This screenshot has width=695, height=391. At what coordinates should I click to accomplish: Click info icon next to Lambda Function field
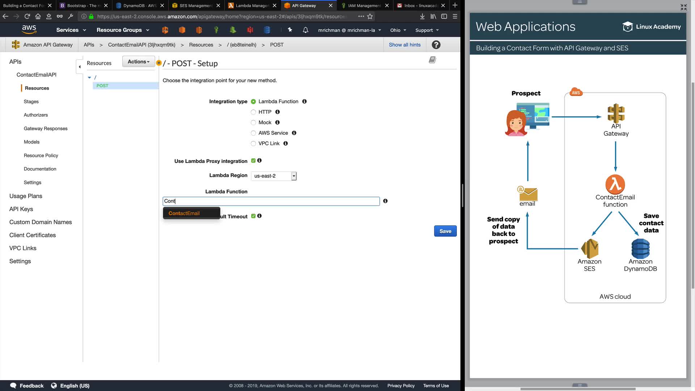click(x=385, y=201)
